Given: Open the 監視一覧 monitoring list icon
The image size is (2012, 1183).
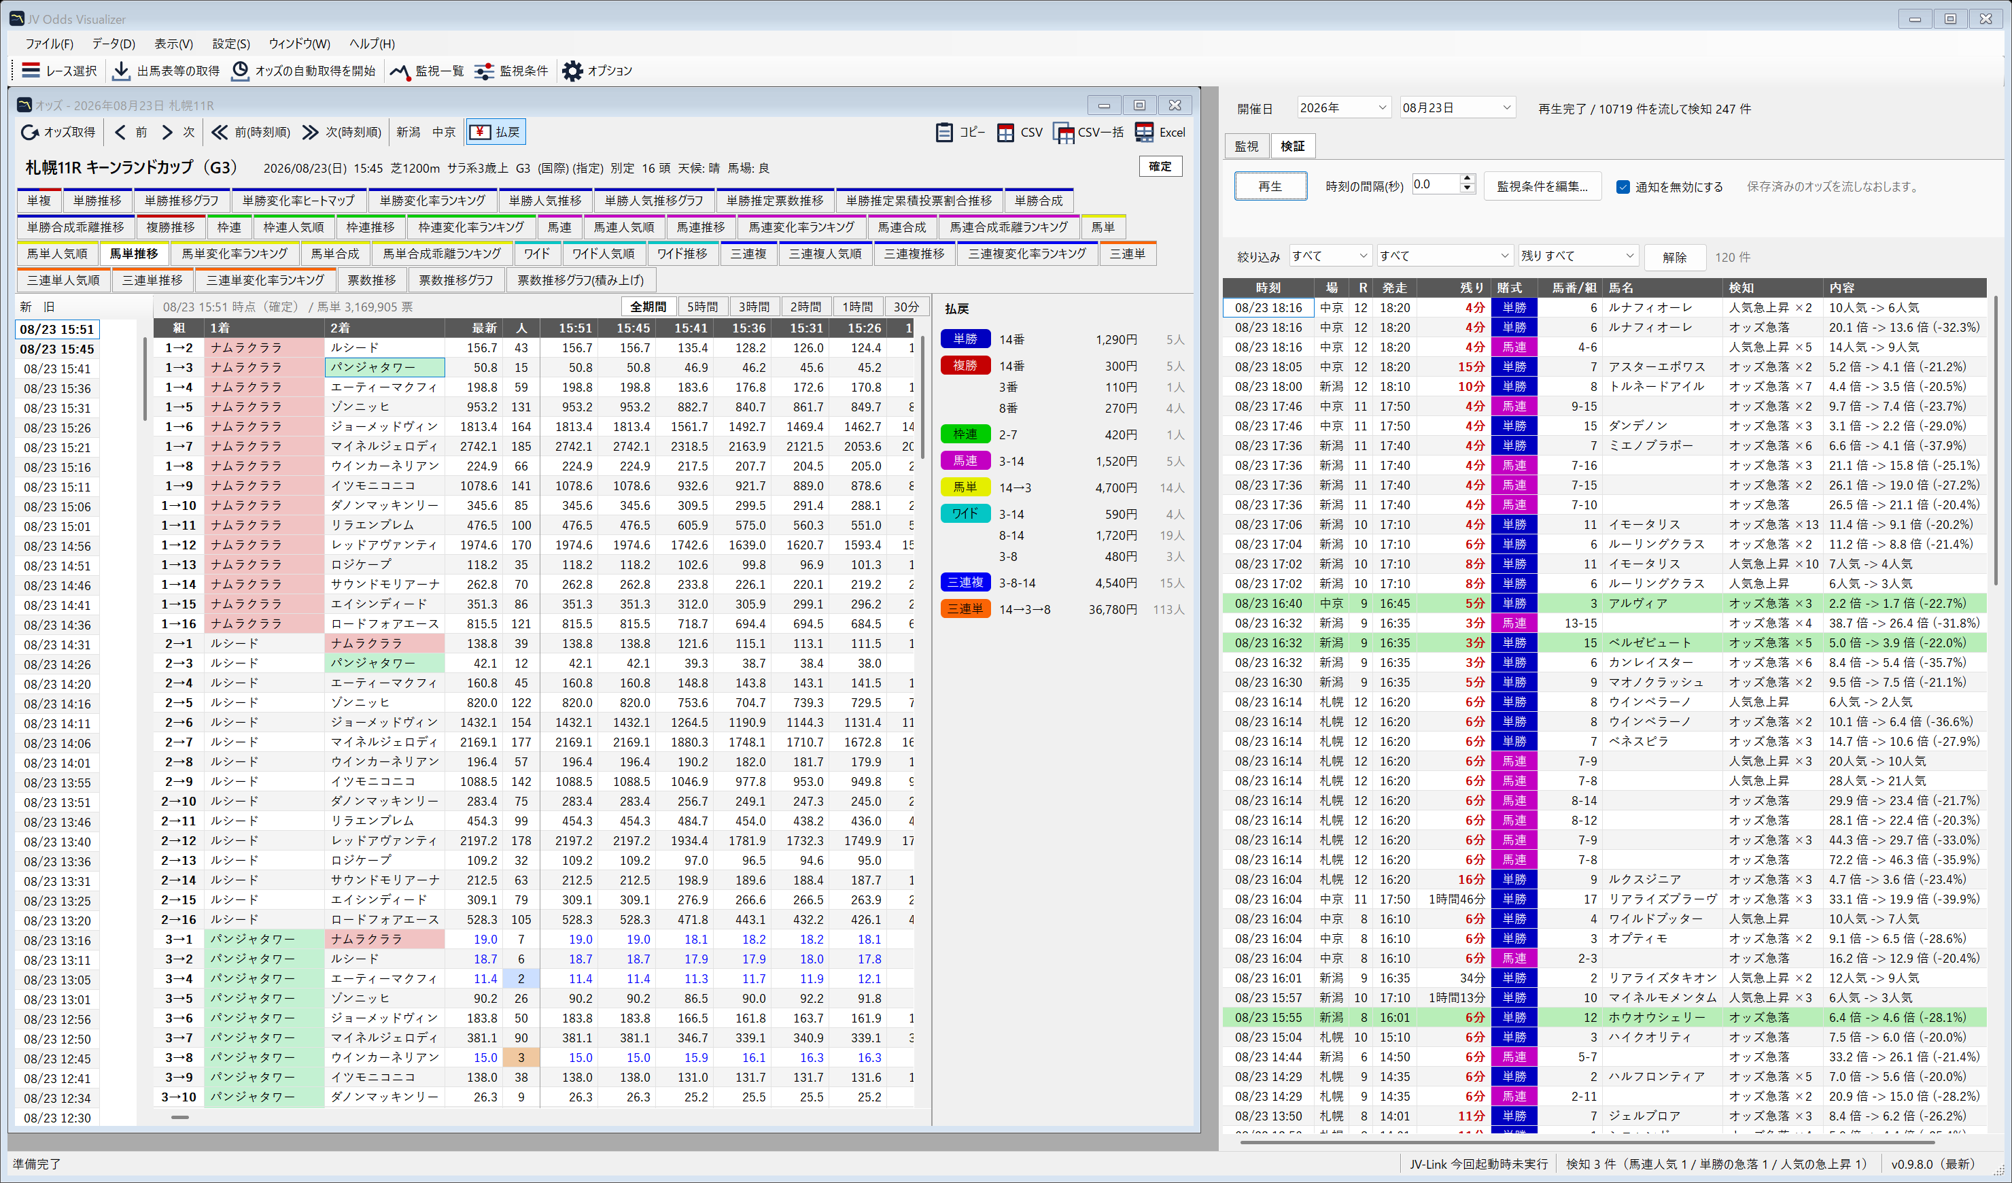Looking at the screenshot, I should pyautogui.click(x=400, y=71).
